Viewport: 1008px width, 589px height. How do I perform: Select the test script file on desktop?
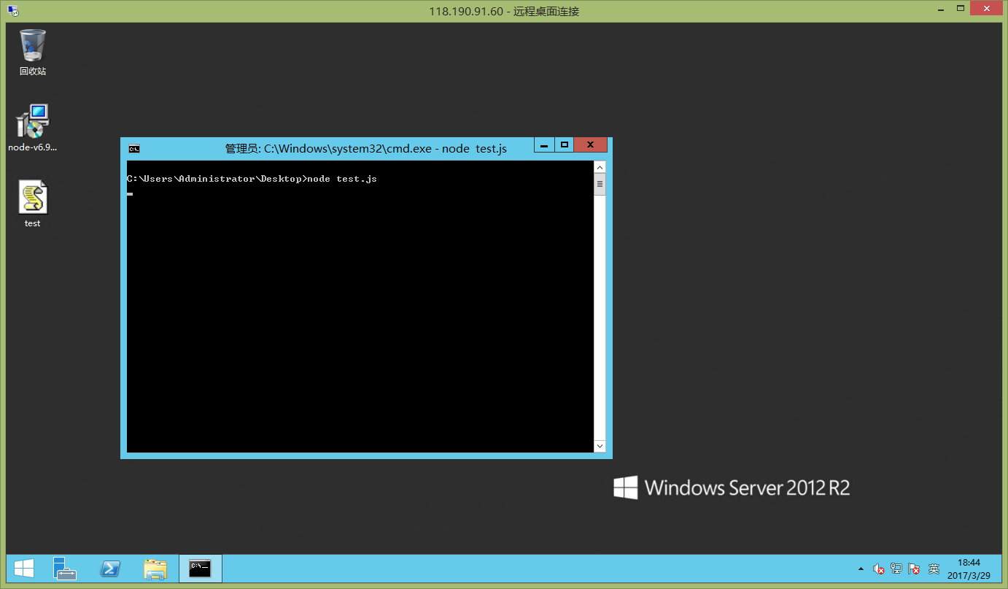[33, 204]
